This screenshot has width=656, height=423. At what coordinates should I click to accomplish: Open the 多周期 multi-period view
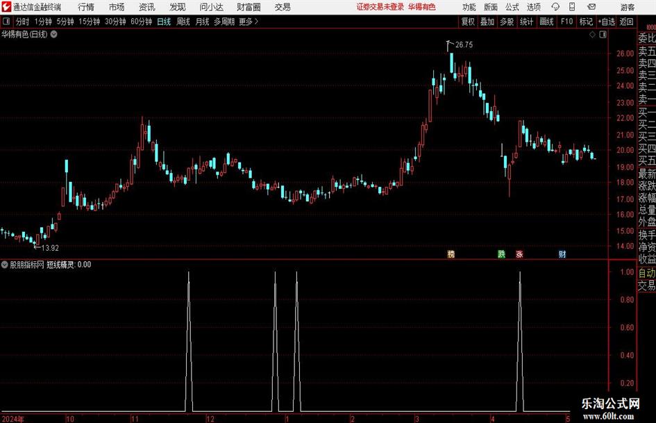224,22
